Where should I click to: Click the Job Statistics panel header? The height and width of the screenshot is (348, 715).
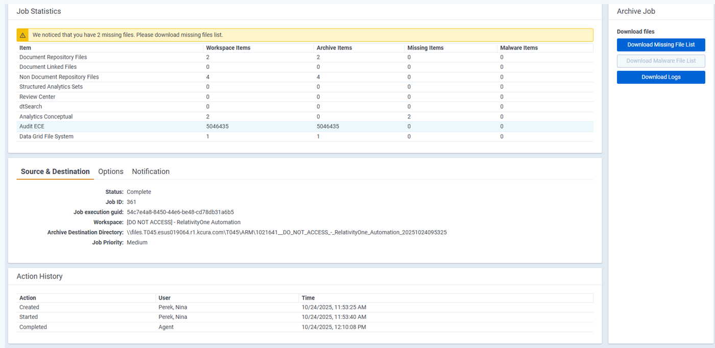[38, 11]
